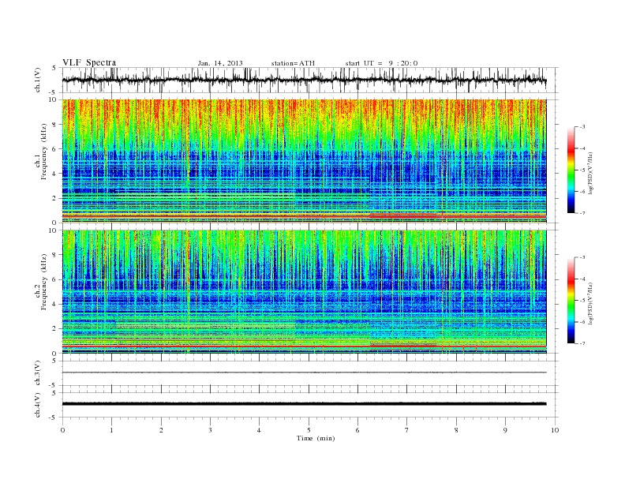Click the "start UT = 9:20:0" header text

coord(381,63)
